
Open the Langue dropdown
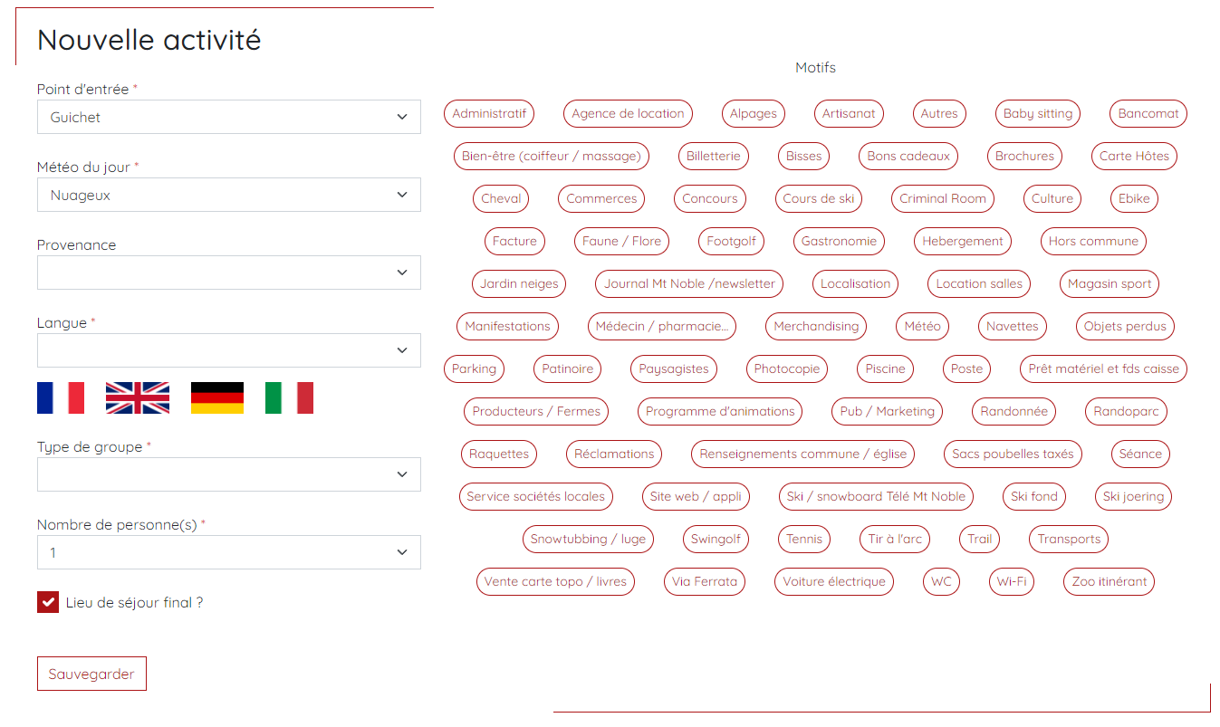(228, 350)
